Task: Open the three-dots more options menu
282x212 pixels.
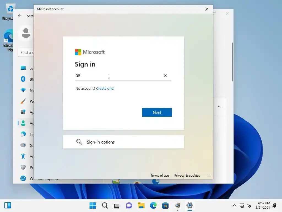Action: (208, 176)
